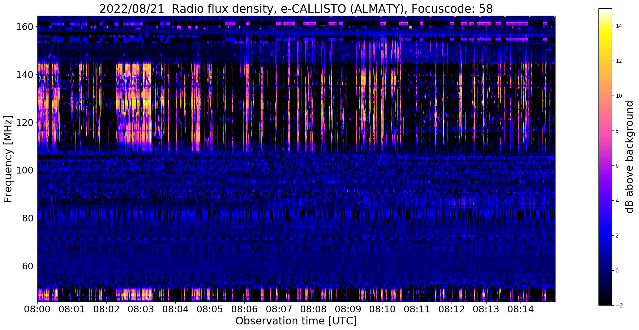
Task: Click the plot title mentioning e-CALLISTO (ALMATY)
Action: 296,9
